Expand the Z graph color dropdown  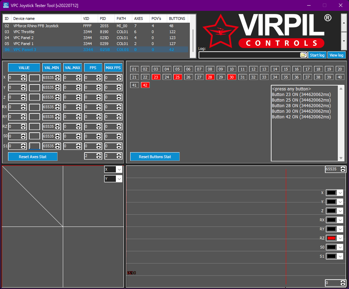340,211
